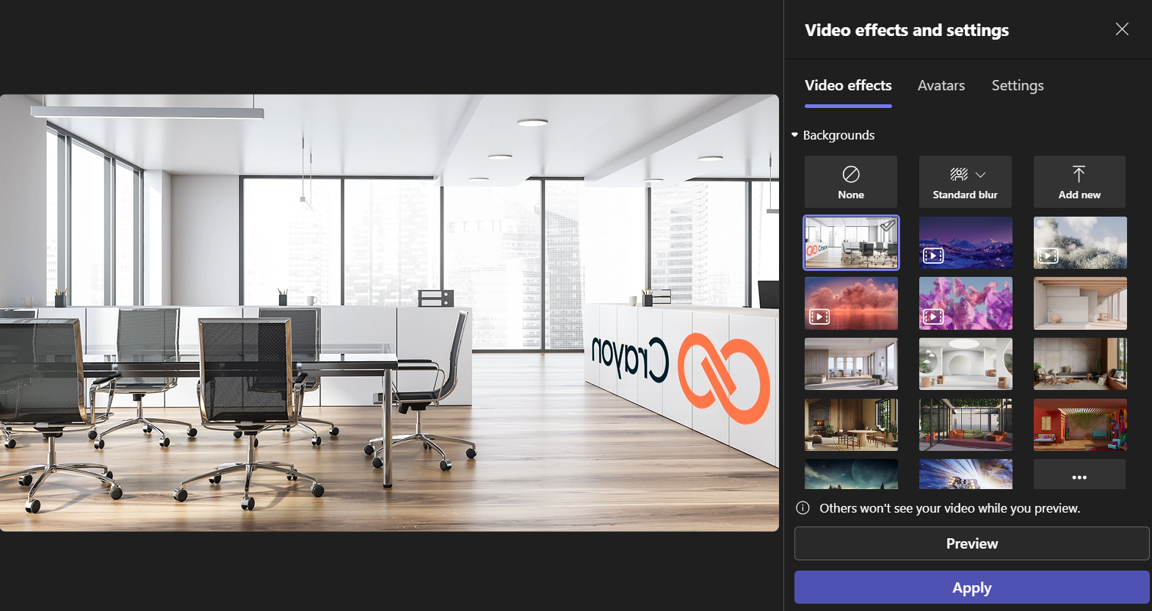Image resolution: width=1152 pixels, height=611 pixels.
Task: Click the info icon beside preview notice
Action: tap(803, 508)
